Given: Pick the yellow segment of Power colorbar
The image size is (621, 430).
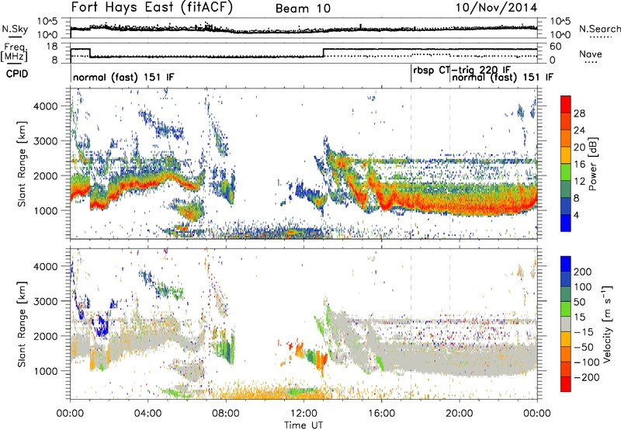Looking at the screenshot, I should point(566,155).
